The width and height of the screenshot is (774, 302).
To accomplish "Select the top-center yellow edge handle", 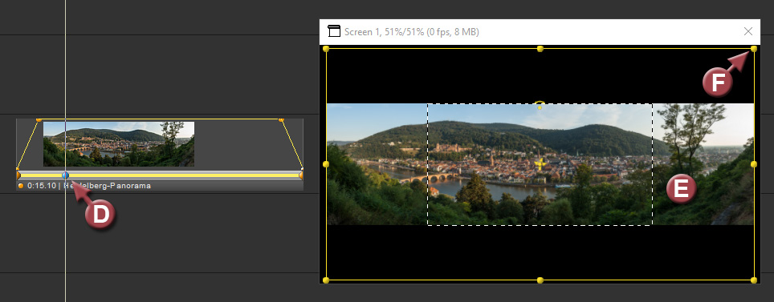I will [x=540, y=49].
